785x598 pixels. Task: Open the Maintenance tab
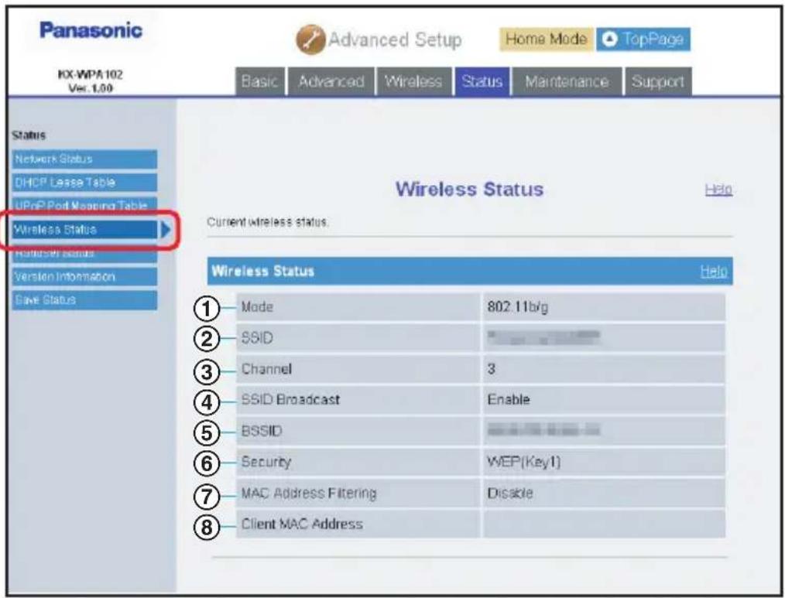(x=567, y=81)
